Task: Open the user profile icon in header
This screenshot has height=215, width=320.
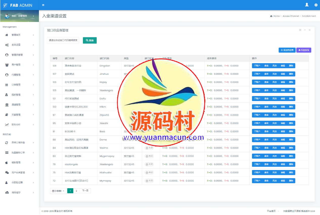Action: (307, 5)
